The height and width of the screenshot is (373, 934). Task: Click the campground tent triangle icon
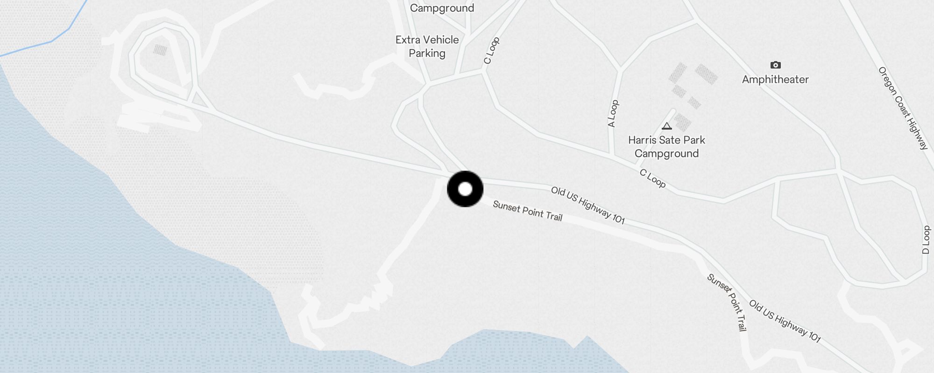[x=667, y=126]
